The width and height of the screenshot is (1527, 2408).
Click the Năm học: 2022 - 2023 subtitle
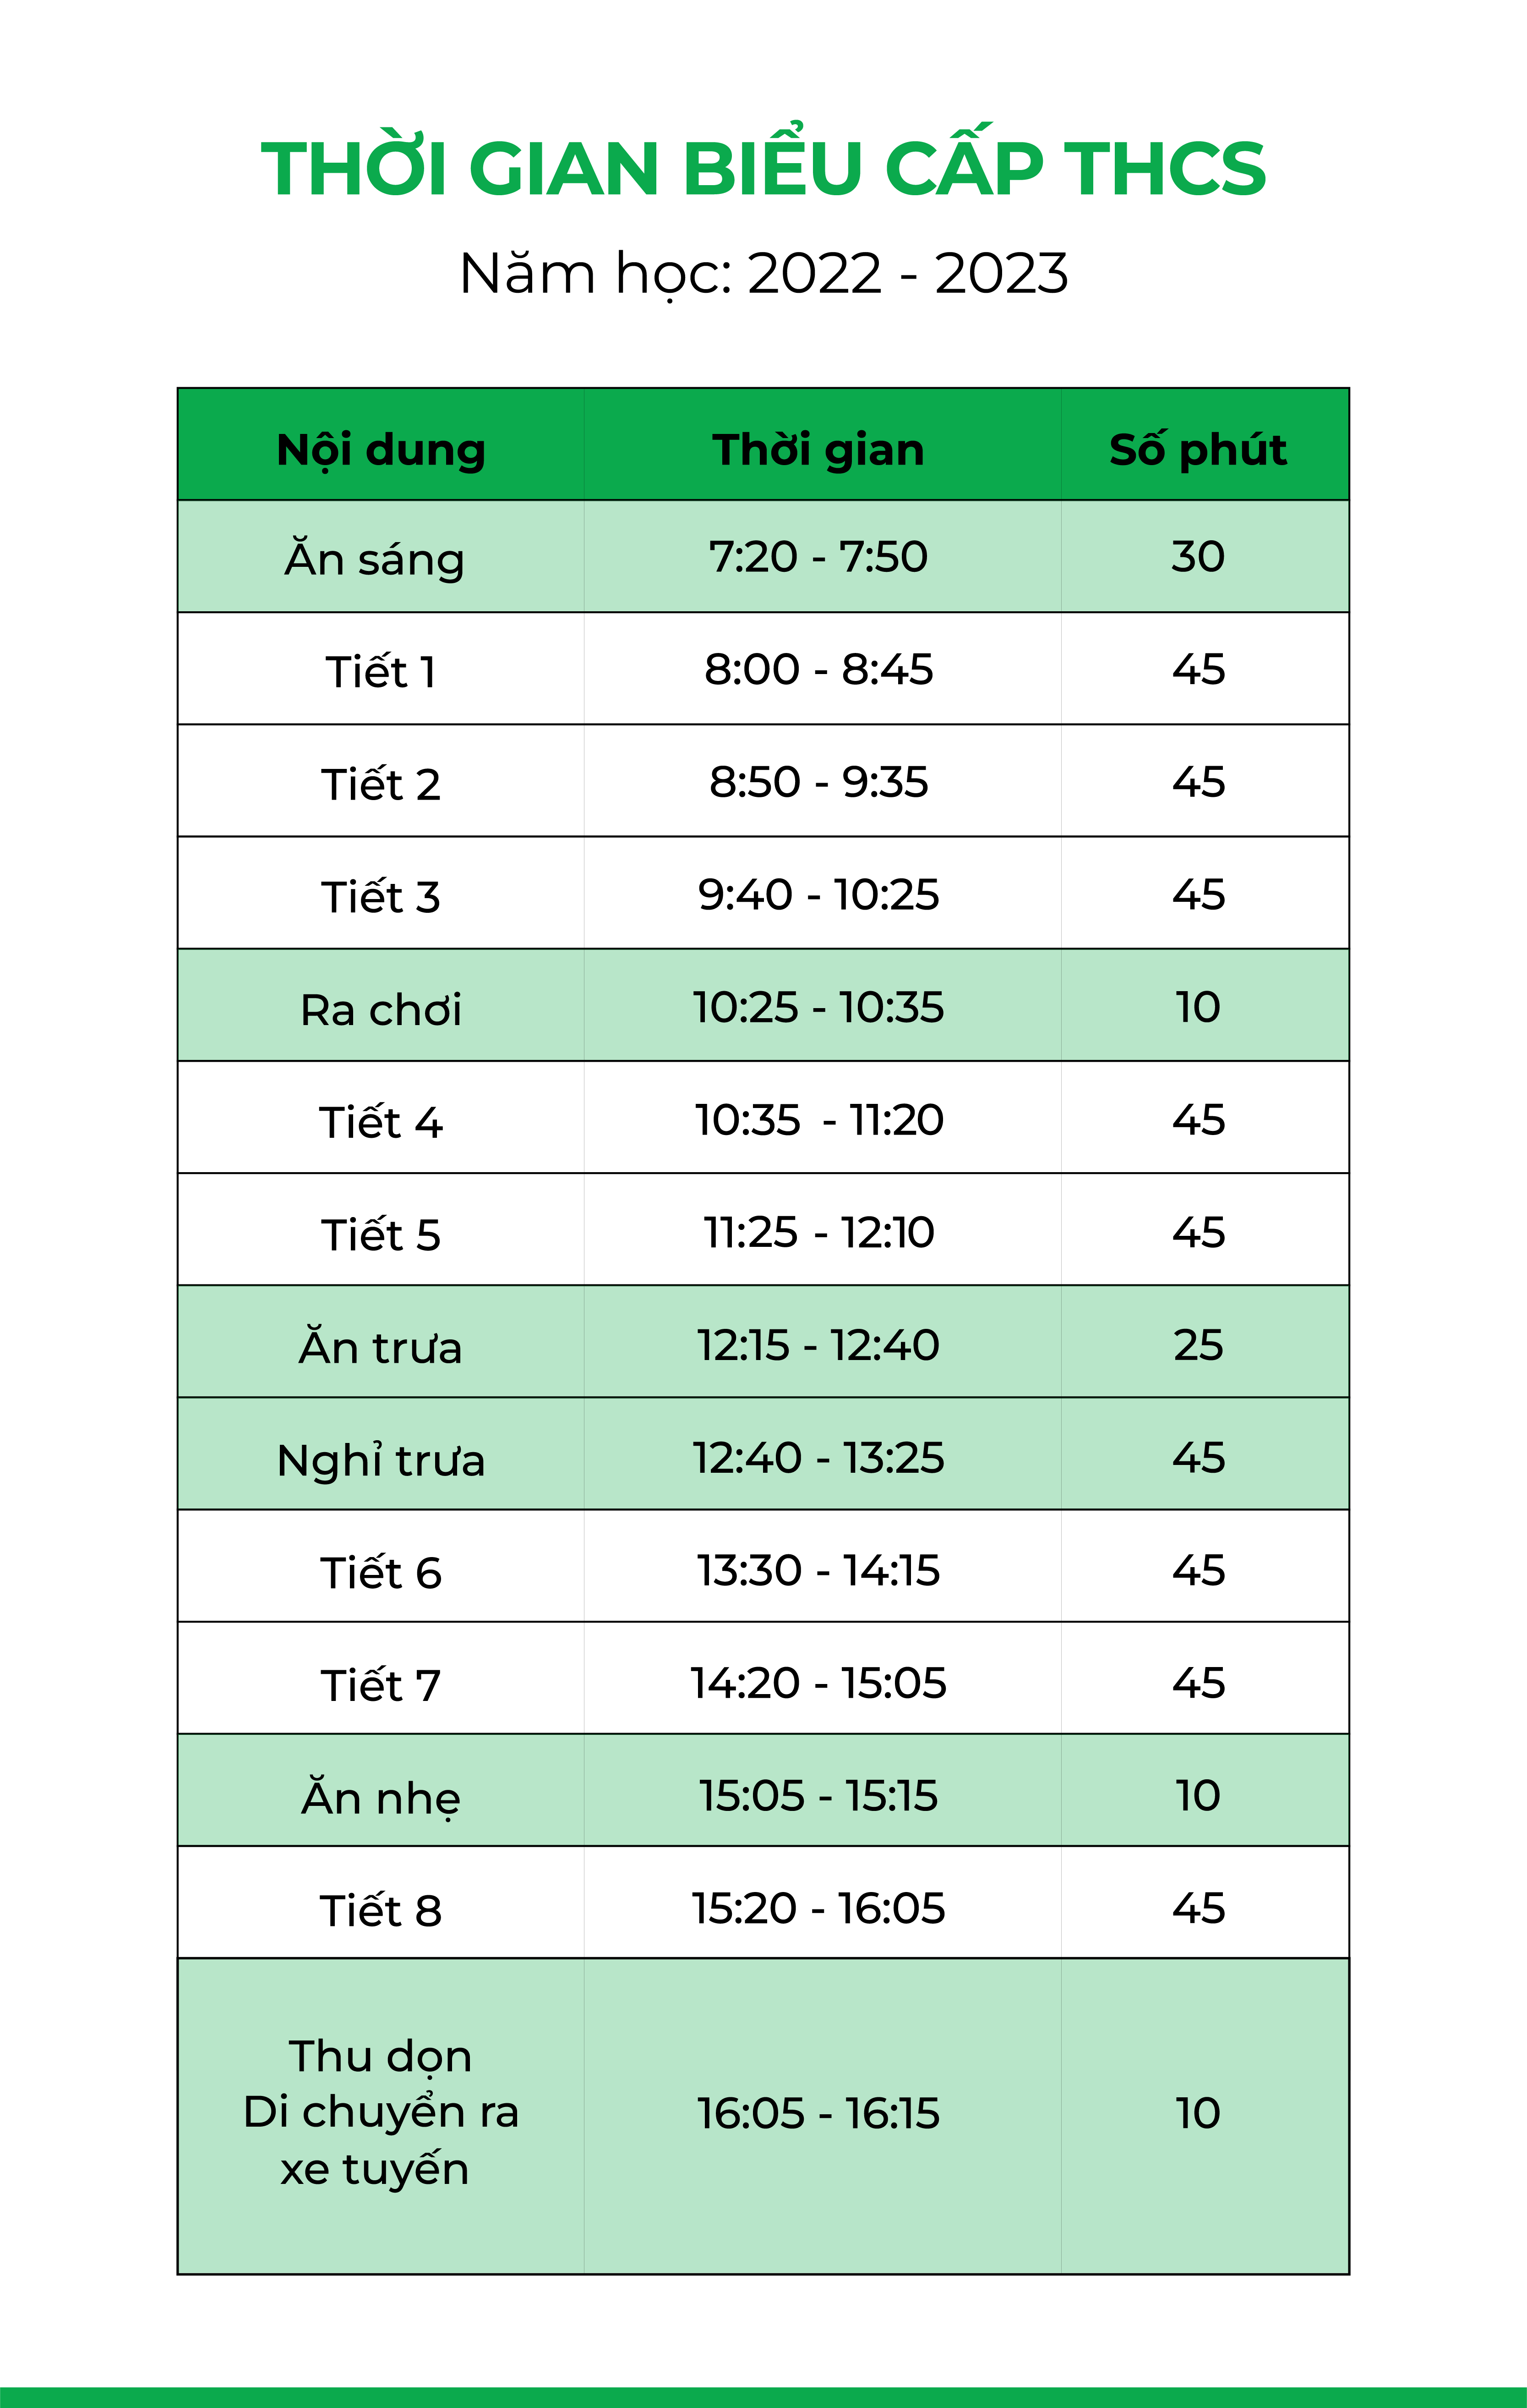pos(763,273)
